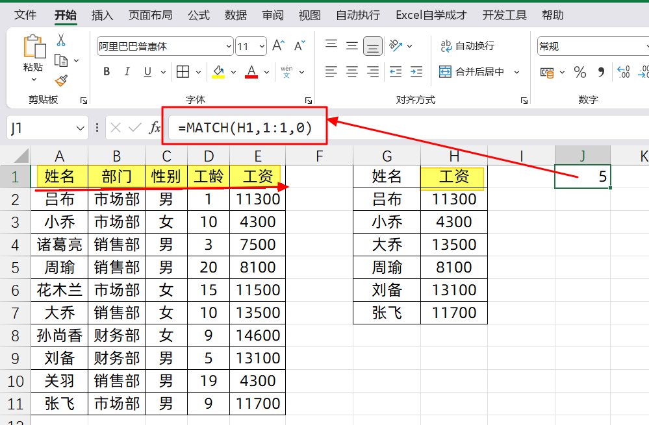Open the 文件 tab
The width and height of the screenshot is (649, 425).
25,16
